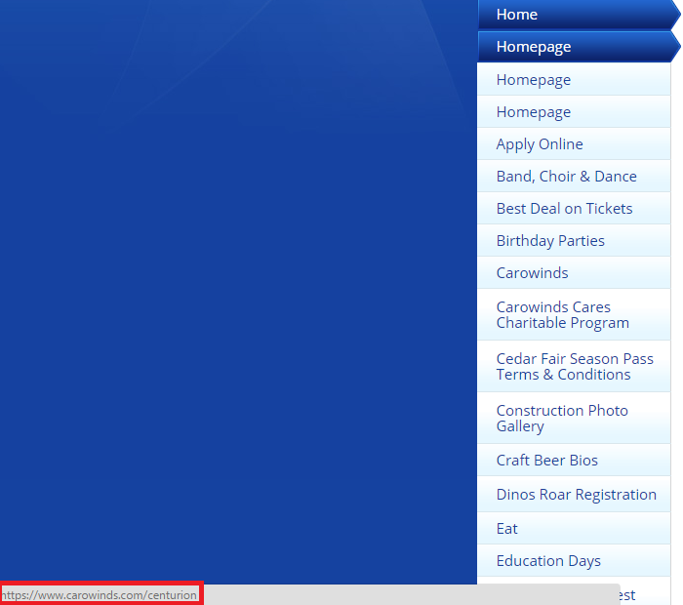This screenshot has height=605, width=683.
Task: View Cedar Fair Season Pass Terms & Conditions
Action: (575, 367)
